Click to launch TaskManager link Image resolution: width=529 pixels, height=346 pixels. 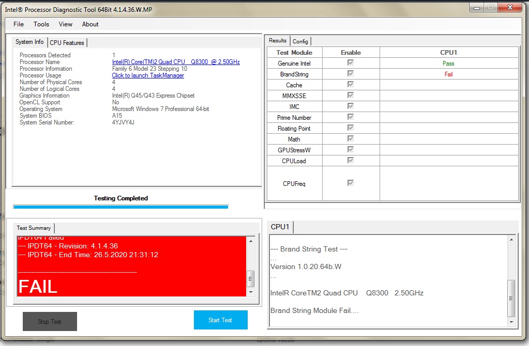click(148, 75)
